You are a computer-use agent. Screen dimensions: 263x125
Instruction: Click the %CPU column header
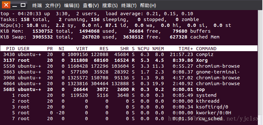[x=144, y=49]
